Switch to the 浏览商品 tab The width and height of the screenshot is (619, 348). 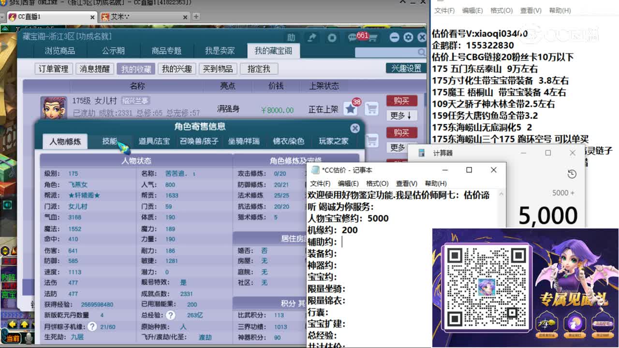(60, 51)
